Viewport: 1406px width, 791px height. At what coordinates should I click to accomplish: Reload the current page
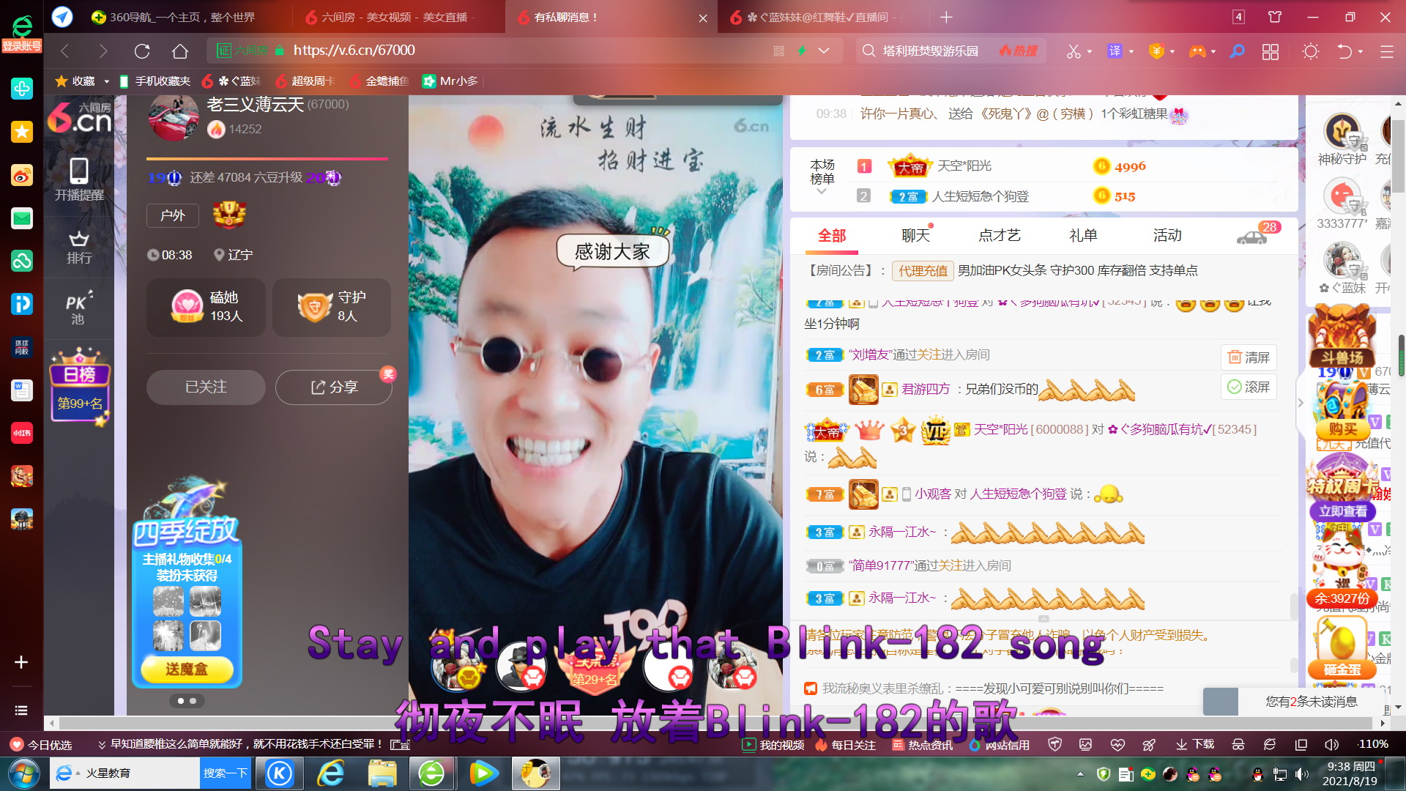(x=142, y=51)
